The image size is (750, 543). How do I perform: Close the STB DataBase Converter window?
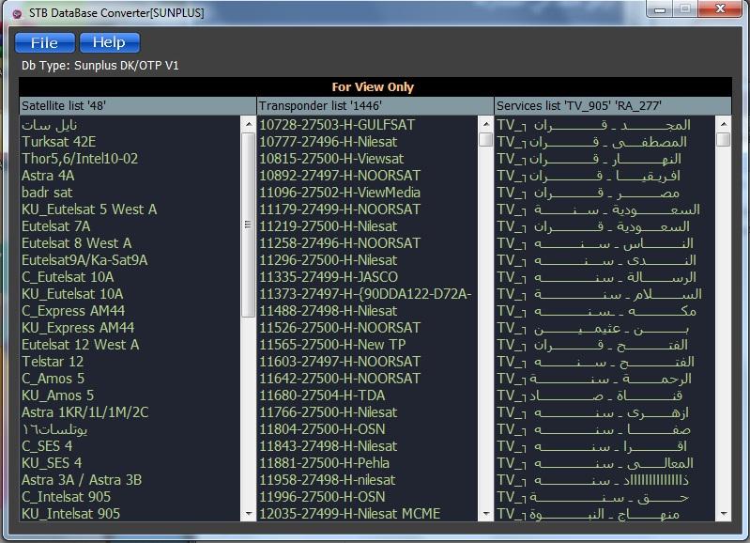click(x=720, y=9)
